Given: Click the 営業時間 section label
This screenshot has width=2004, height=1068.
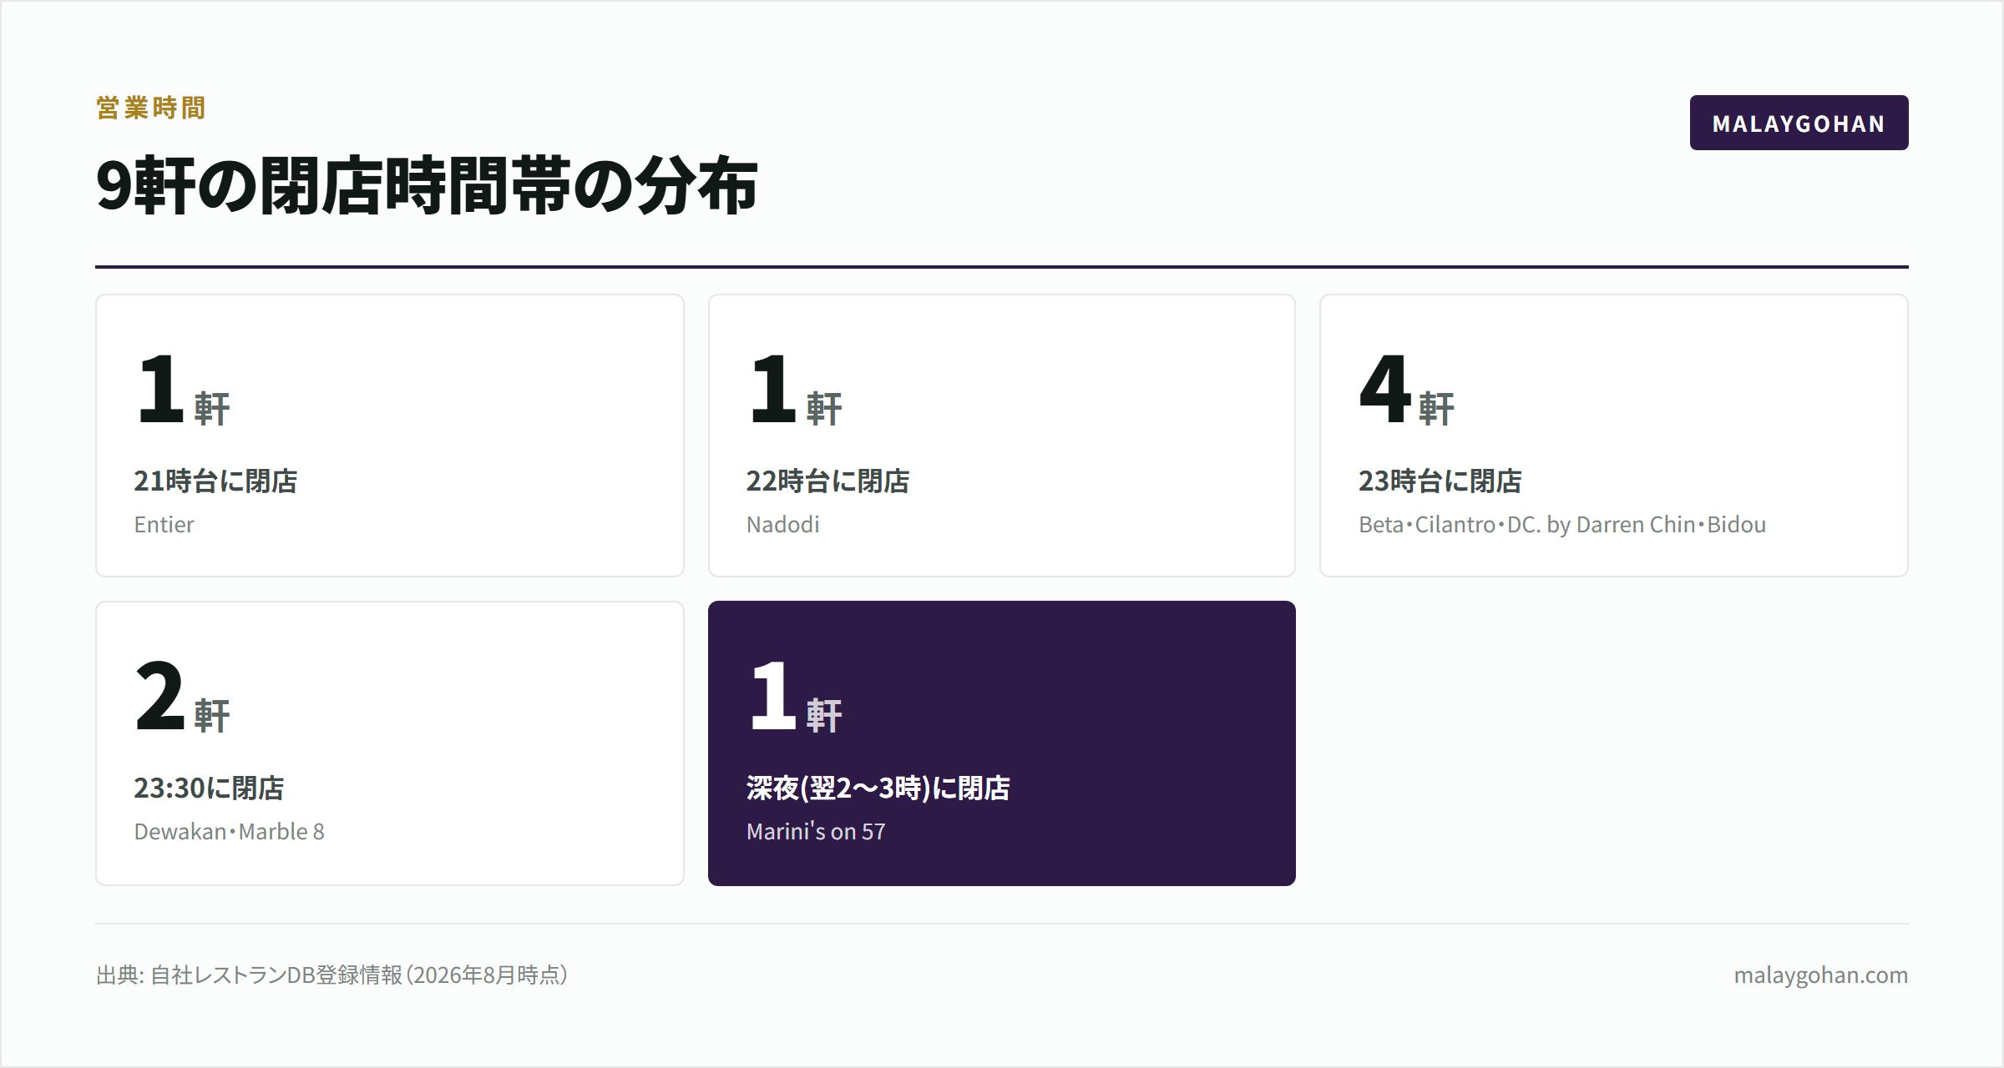Looking at the screenshot, I should pyautogui.click(x=150, y=108).
